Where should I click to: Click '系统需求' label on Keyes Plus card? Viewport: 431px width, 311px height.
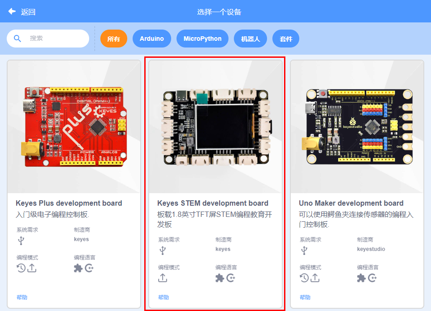pyautogui.click(x=27, y=230)
